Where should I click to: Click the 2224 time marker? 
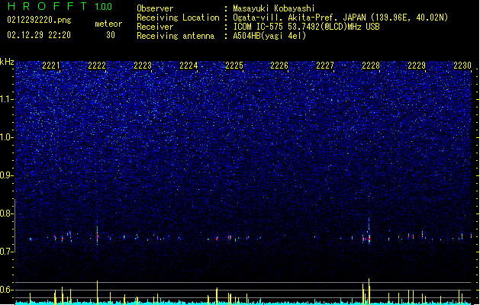[188, 65]
